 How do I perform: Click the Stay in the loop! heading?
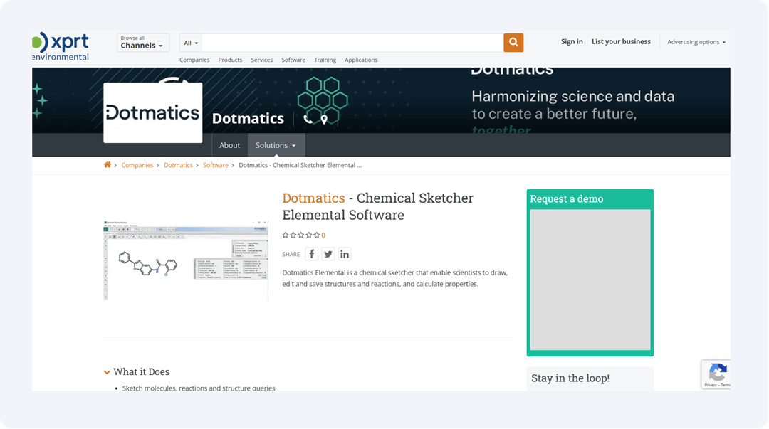coord(570,378)
